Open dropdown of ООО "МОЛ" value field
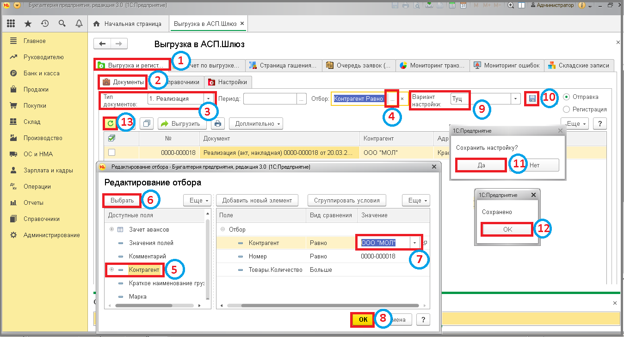The width and height of the screenshot is (624, 337). (x=415, y=243)
